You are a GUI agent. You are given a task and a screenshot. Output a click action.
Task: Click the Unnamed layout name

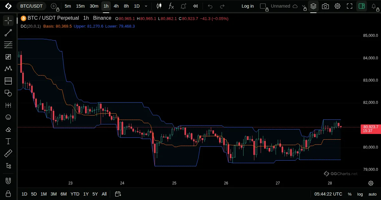(280, 6)
